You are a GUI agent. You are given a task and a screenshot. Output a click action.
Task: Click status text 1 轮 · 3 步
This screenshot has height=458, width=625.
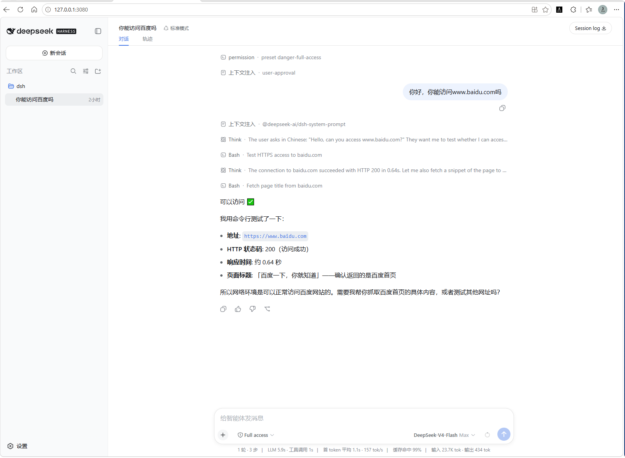pyautogui.click(x=248, y=450)
